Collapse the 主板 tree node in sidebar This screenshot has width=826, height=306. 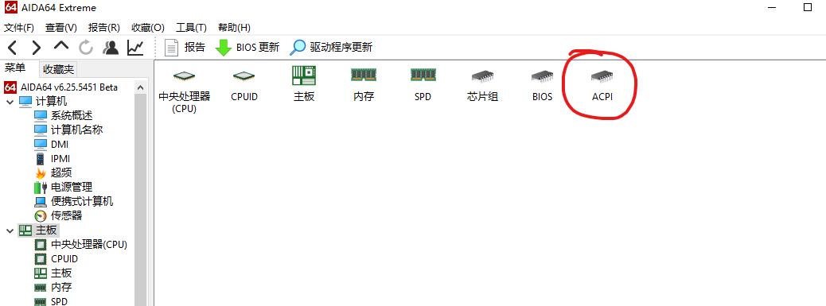[x=10, y=230]
